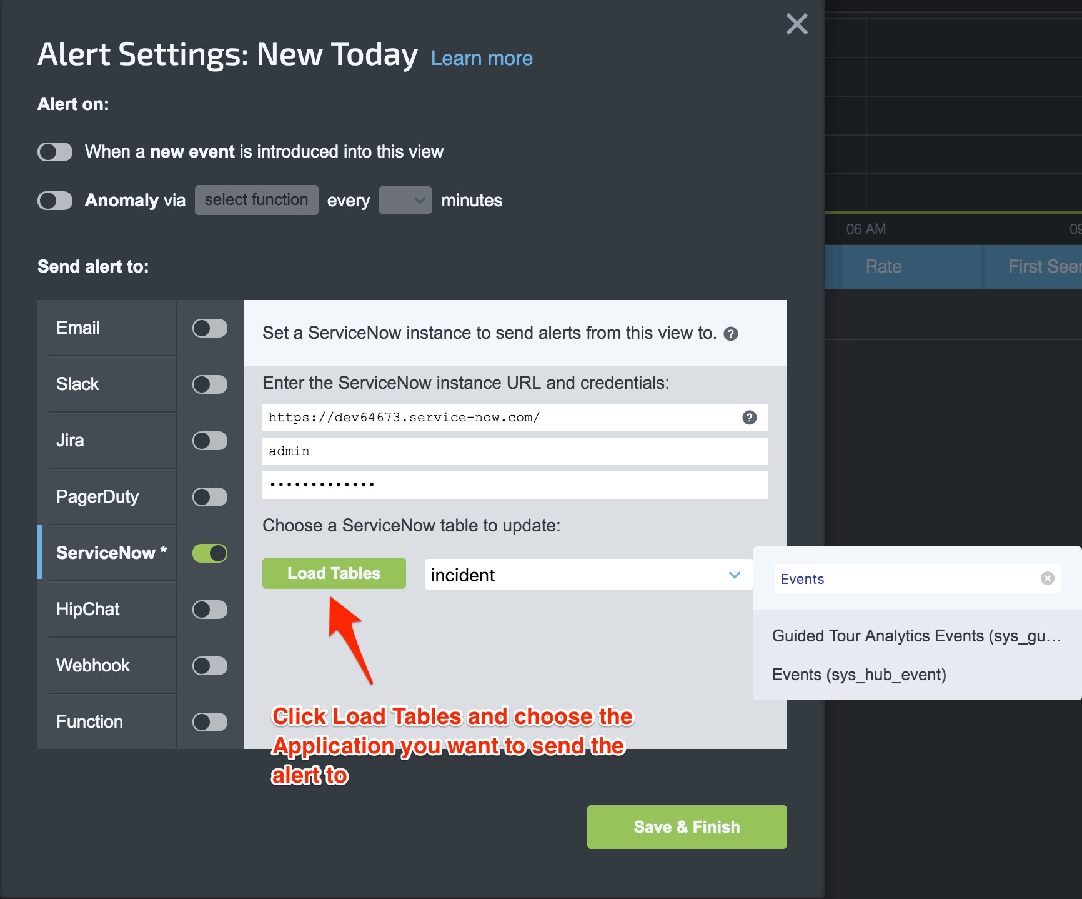Open the incident table dropdown

tap(588, 575)
